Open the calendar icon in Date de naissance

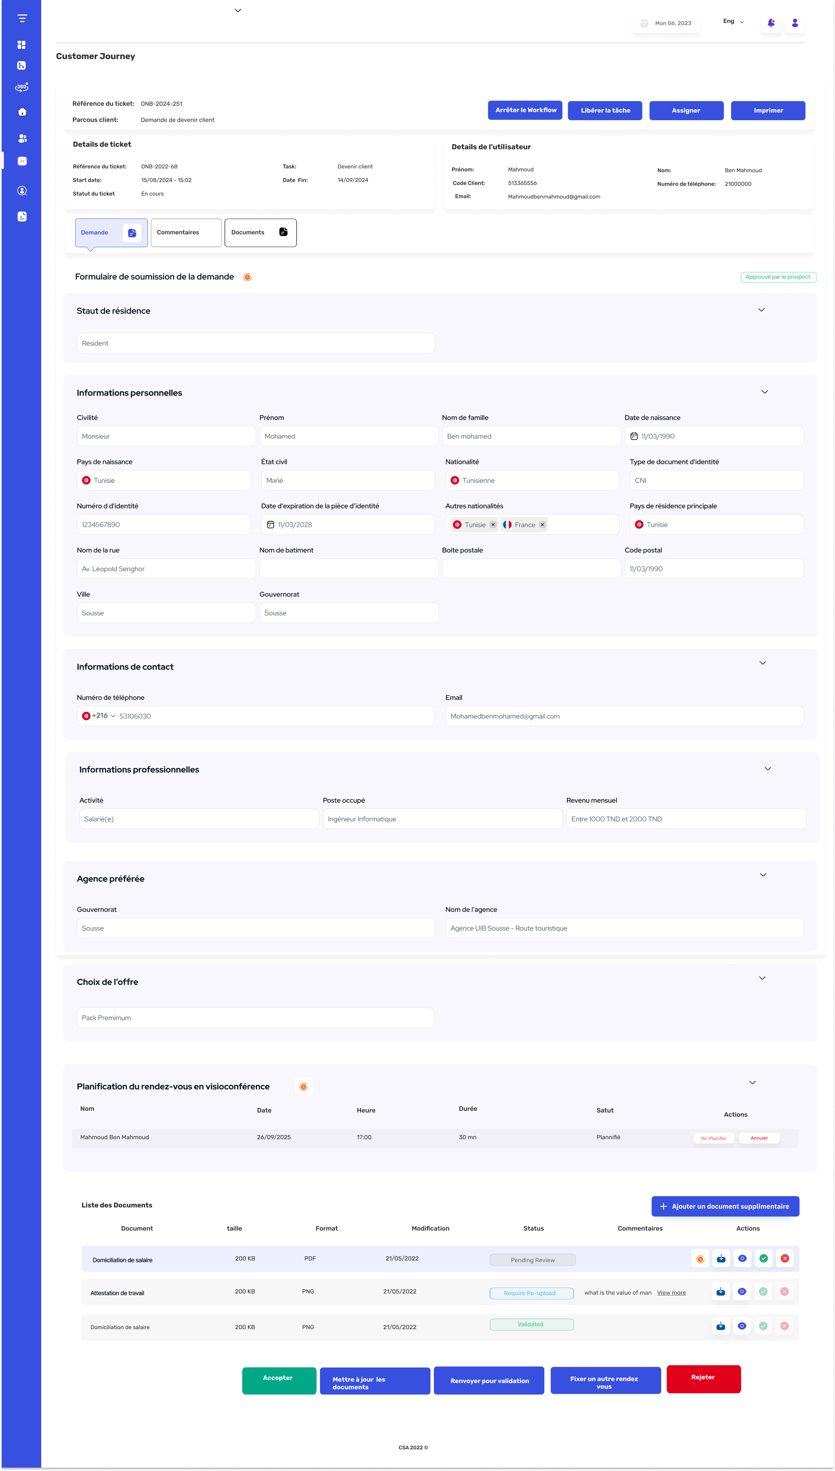tap(634, 436)
